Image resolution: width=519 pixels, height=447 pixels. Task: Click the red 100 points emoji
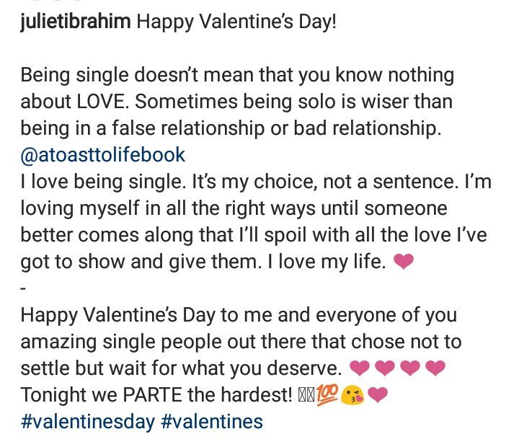click(327, 394)
